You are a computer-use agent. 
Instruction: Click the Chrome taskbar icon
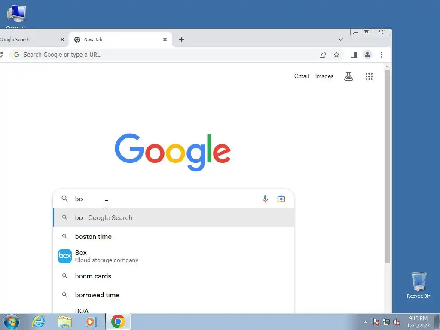pos(118,321)
